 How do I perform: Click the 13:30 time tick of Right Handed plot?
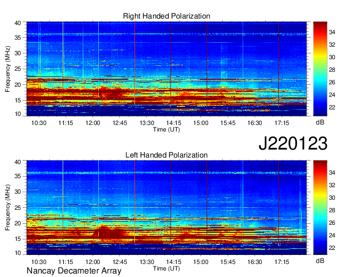pyautogui.click(x=147, y=123)
